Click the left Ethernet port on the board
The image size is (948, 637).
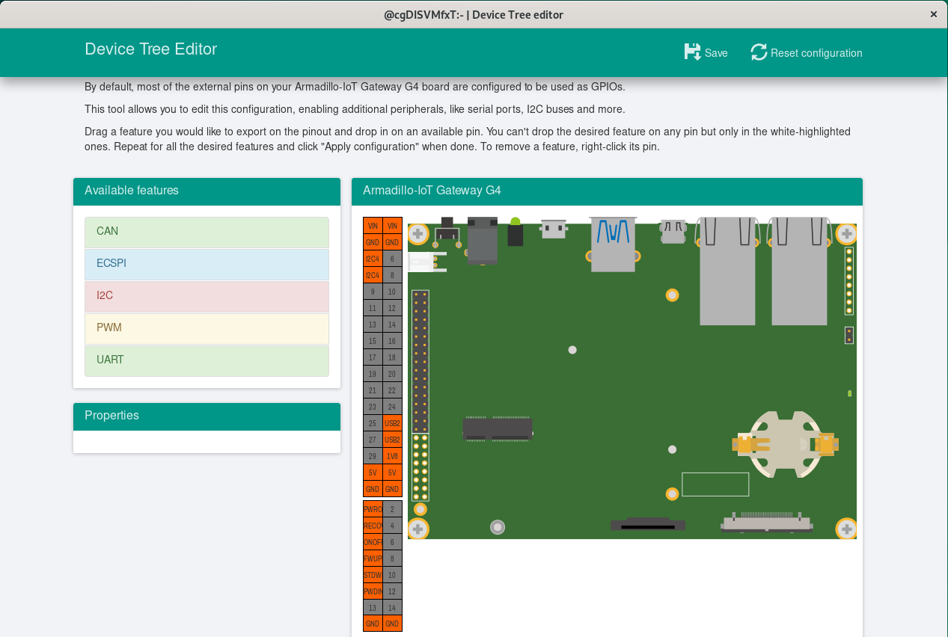tap(727, 271)
